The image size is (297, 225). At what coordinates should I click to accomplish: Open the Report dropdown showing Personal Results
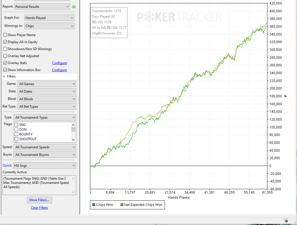pos(42,7)
